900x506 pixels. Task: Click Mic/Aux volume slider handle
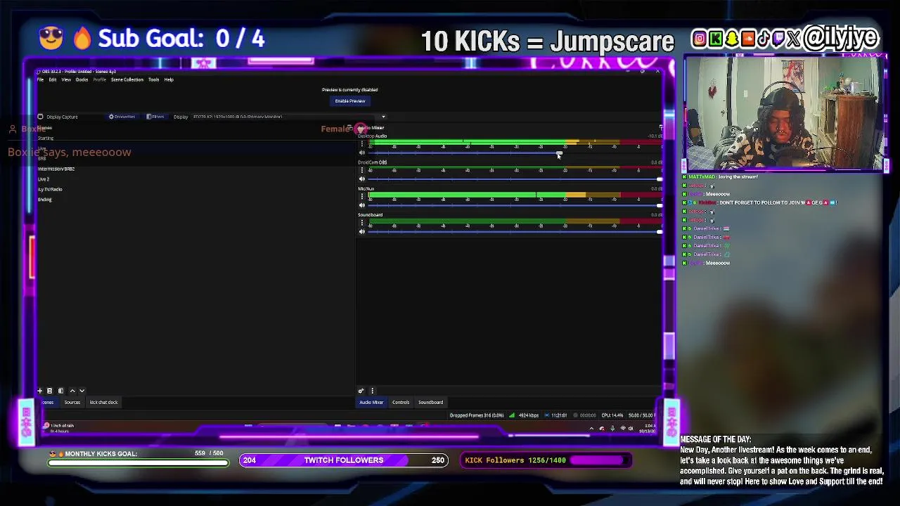pos(659,205)
